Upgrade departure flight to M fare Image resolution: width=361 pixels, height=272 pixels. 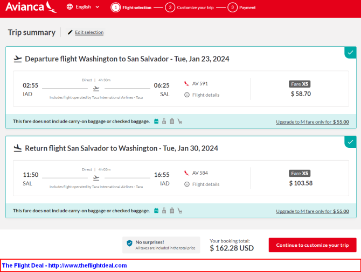coord(313,122)
